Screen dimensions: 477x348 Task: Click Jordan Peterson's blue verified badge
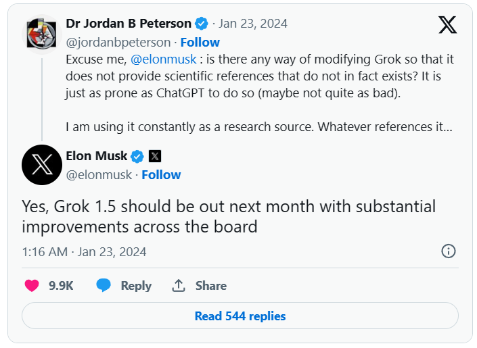click(x=202, y=24)
